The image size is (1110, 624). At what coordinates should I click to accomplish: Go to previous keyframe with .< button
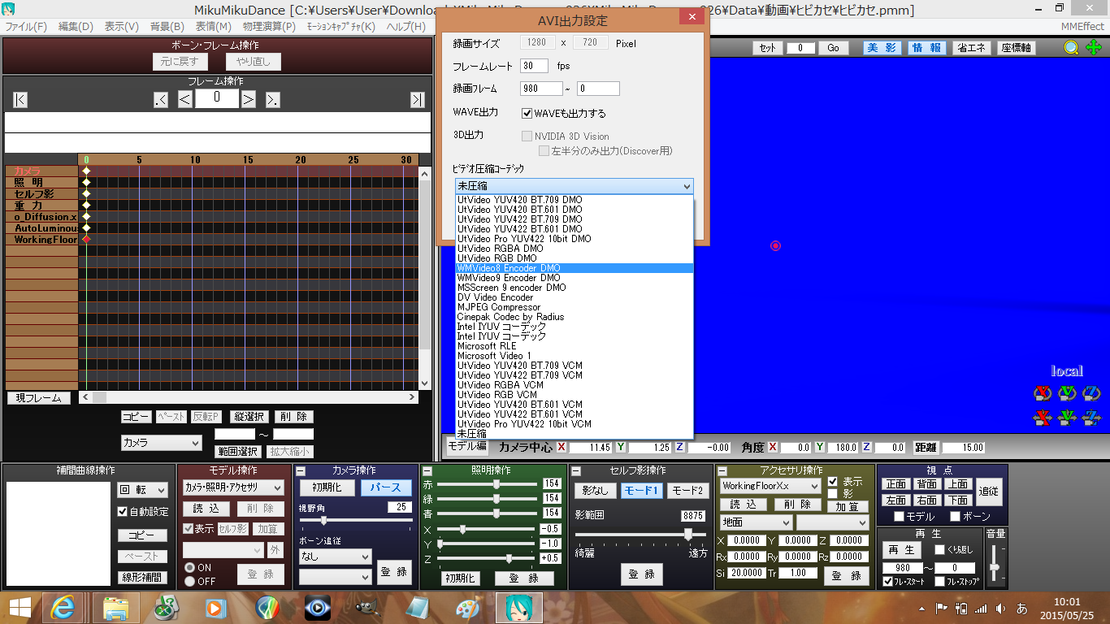point(161,100)
